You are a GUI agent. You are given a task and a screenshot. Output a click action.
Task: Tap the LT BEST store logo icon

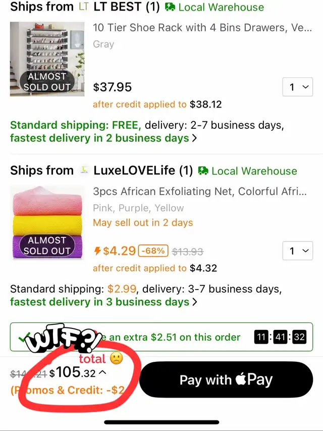pos(83,7)
